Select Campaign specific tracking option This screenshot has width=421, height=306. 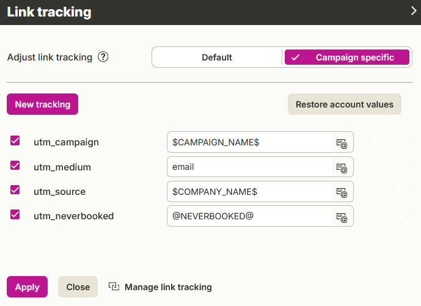pyautogui.click(x=347, y=57)
